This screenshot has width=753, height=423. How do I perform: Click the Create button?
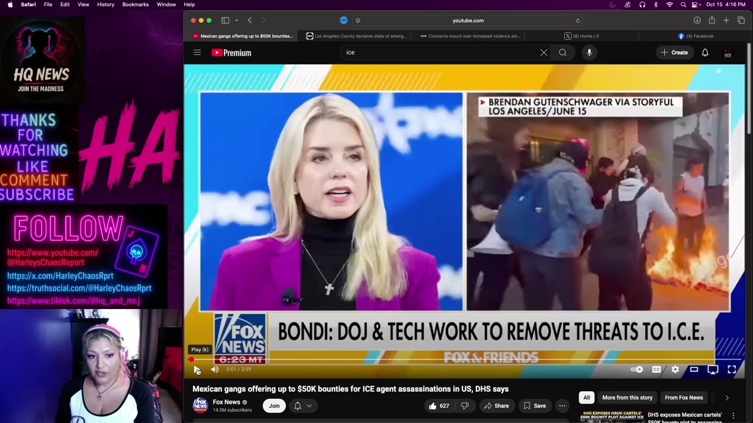(x=674, y=52)
